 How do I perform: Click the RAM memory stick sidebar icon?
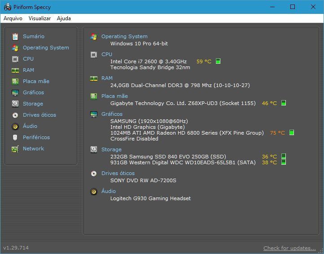(15, 70)
